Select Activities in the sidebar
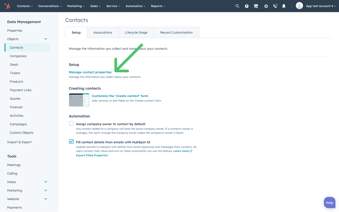The height and width of the screenshot is (212, 339). [17, 116]
